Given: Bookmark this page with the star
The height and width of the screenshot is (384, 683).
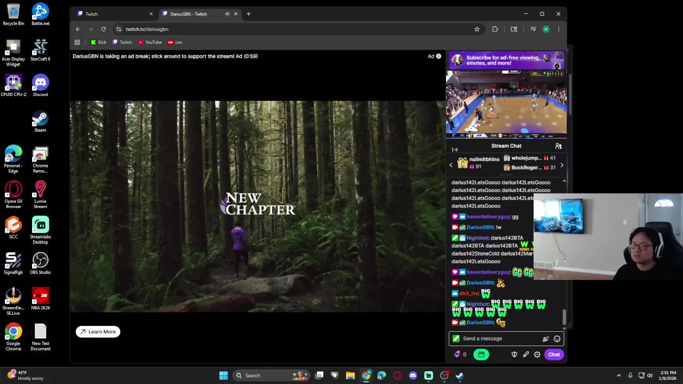Looking at the screenshot, I should 477,29.
